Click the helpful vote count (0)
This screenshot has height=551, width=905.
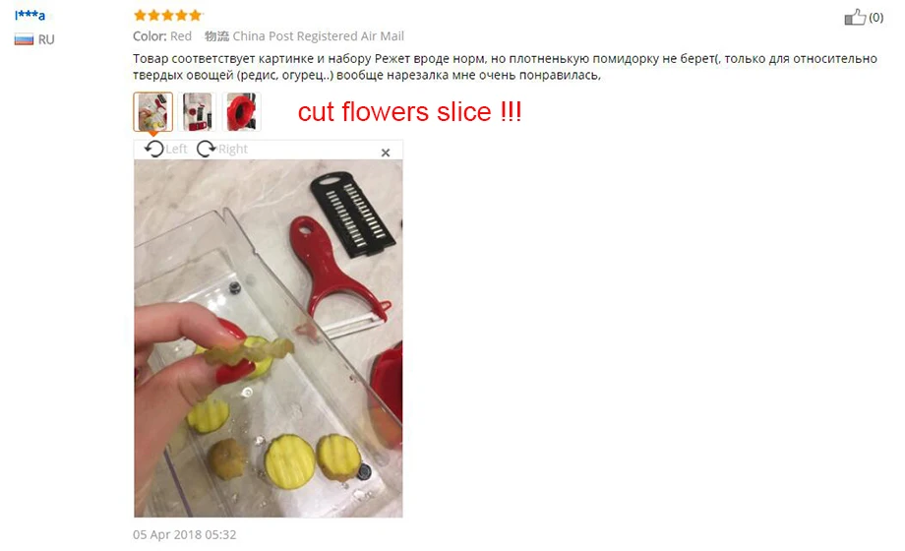click(x=875, y=18)
